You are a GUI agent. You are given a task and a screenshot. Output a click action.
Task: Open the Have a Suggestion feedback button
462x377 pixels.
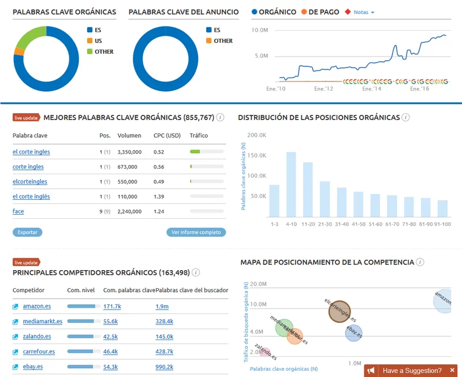point(411,371)
